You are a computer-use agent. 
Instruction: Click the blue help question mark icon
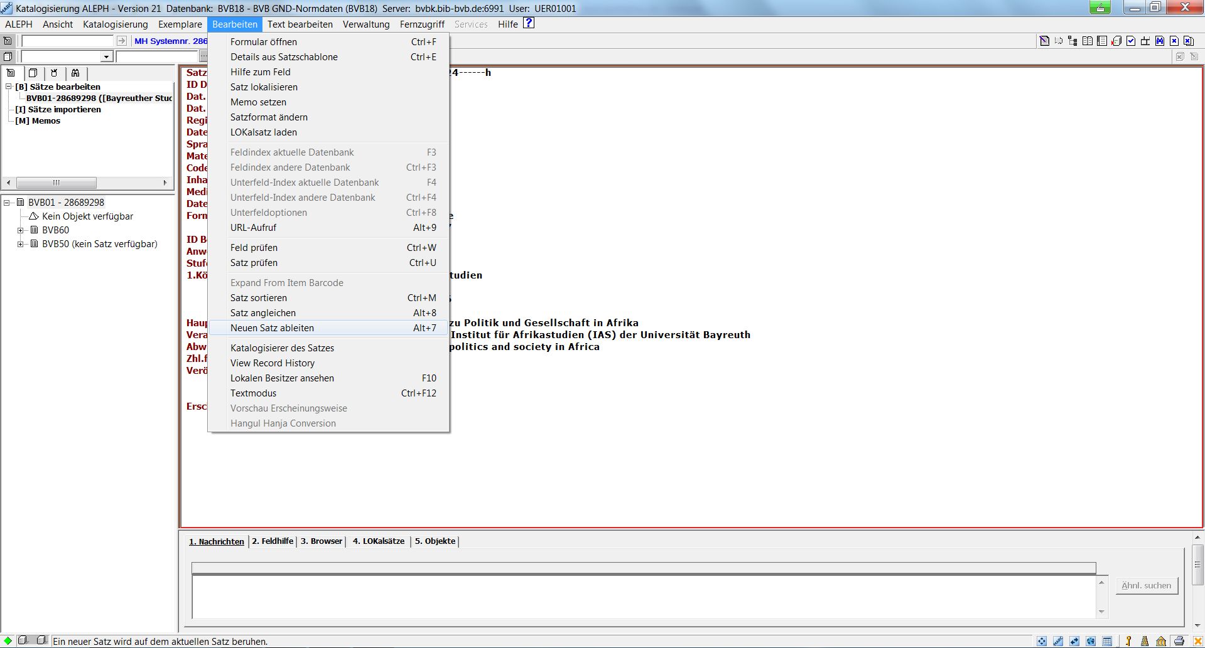tap(529, 23)
